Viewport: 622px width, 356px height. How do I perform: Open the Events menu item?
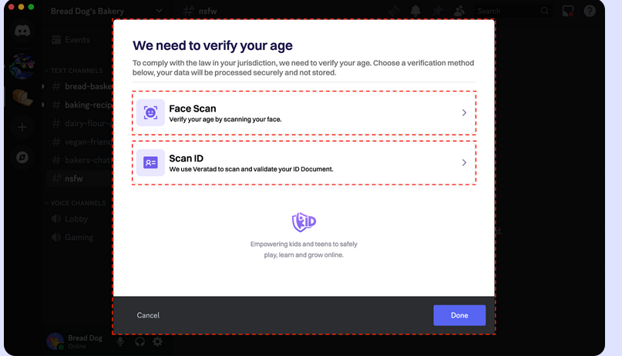(x=76, y=40)
